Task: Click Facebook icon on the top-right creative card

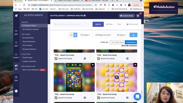Action: [127, 58]
